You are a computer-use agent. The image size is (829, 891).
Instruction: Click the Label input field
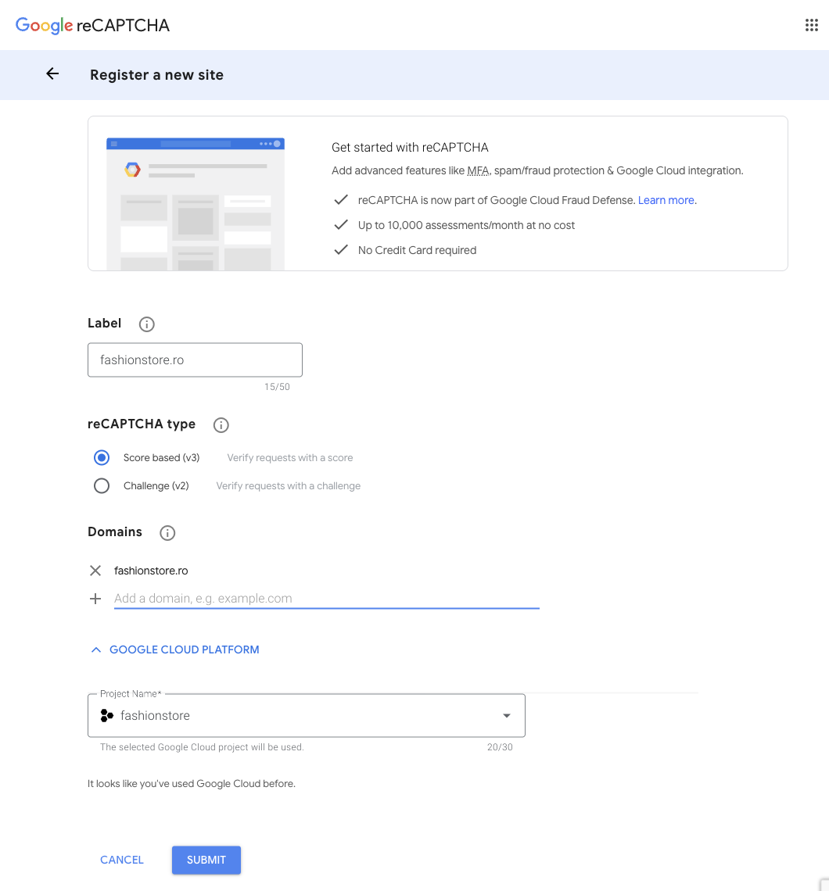tap(195, 360)
